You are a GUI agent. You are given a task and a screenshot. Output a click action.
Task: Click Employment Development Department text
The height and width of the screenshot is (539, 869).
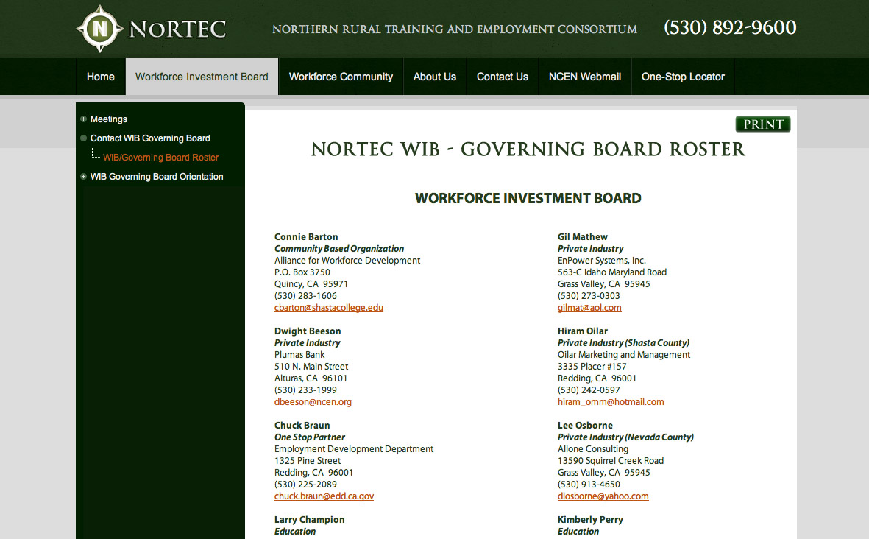coord(354,449)
